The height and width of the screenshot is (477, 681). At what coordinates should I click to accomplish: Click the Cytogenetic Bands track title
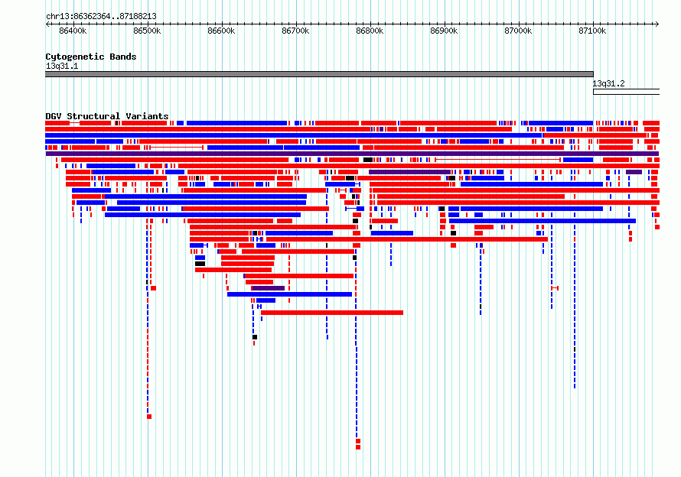click(x=91, y=57)
